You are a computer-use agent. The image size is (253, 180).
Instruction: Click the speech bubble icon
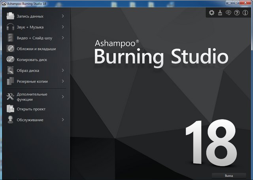[x=228, y=13]
